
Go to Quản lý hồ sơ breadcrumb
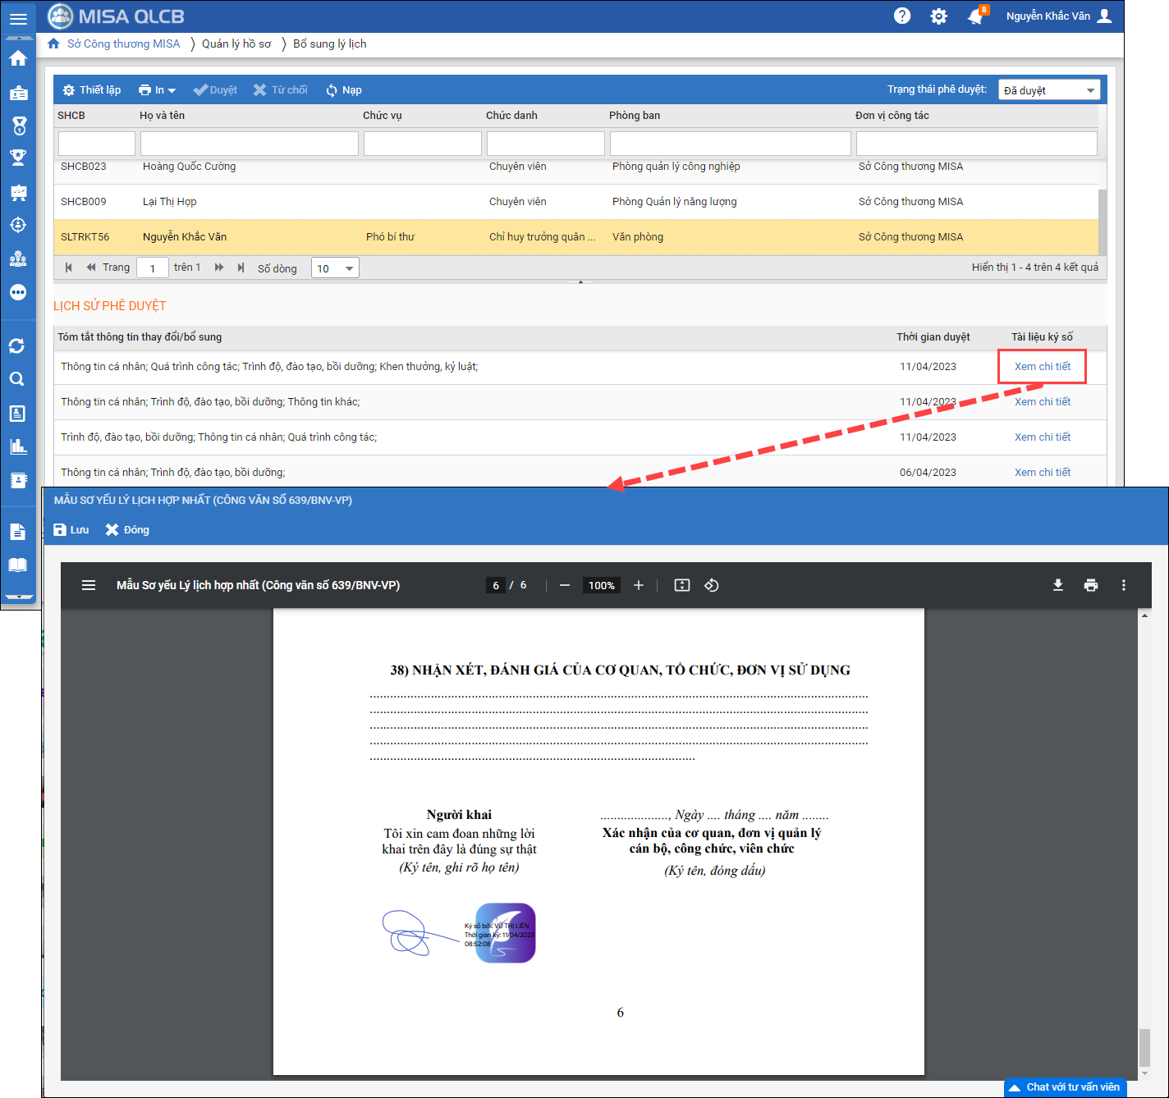tap(236, 44)
